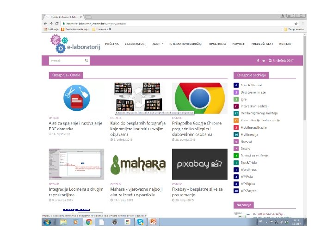
Task: Open Izrada digitalnog sadržaja category
Action: pos(259,113)
